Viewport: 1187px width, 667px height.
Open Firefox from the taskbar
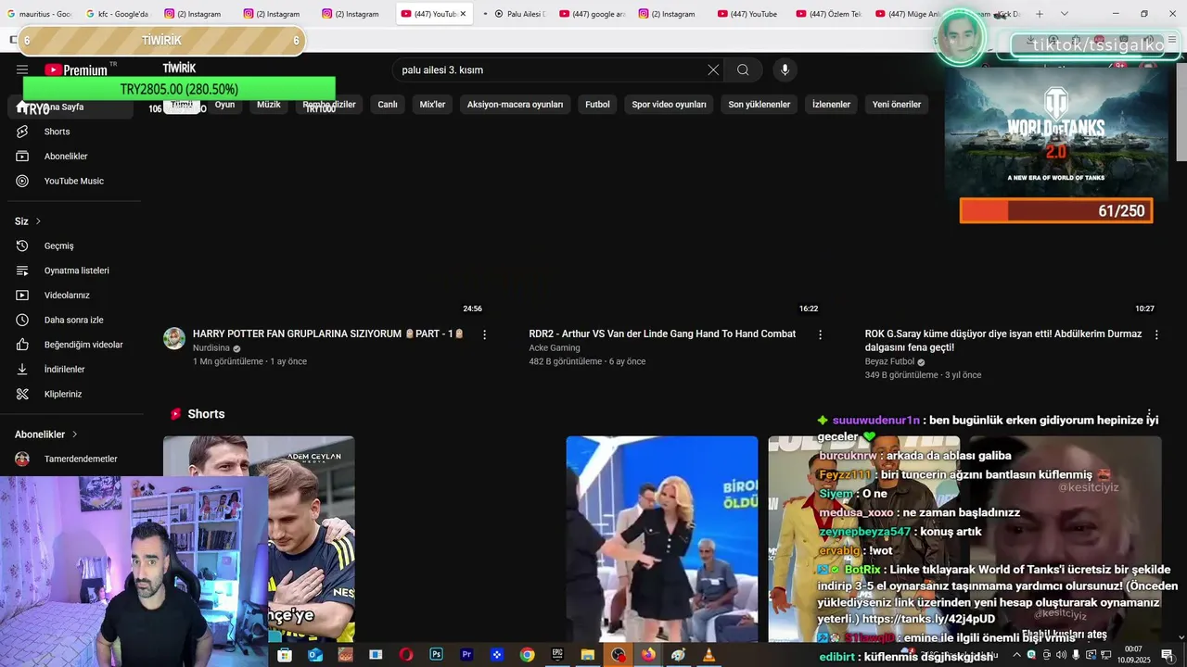click(648, 655)
